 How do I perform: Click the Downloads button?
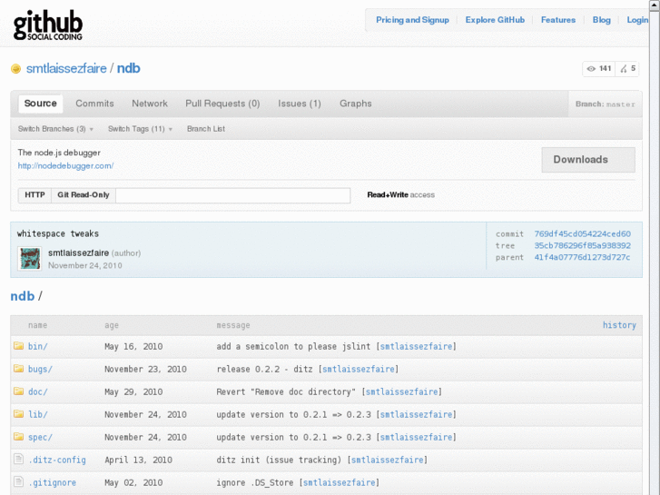587,160
